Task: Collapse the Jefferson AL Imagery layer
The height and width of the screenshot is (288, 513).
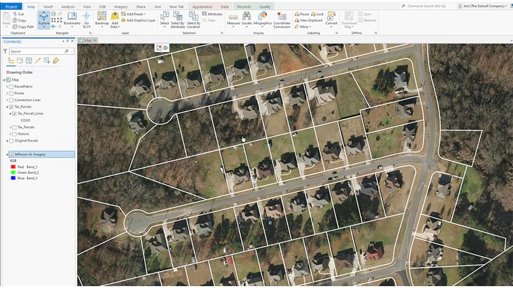Action: click(7, 155)
